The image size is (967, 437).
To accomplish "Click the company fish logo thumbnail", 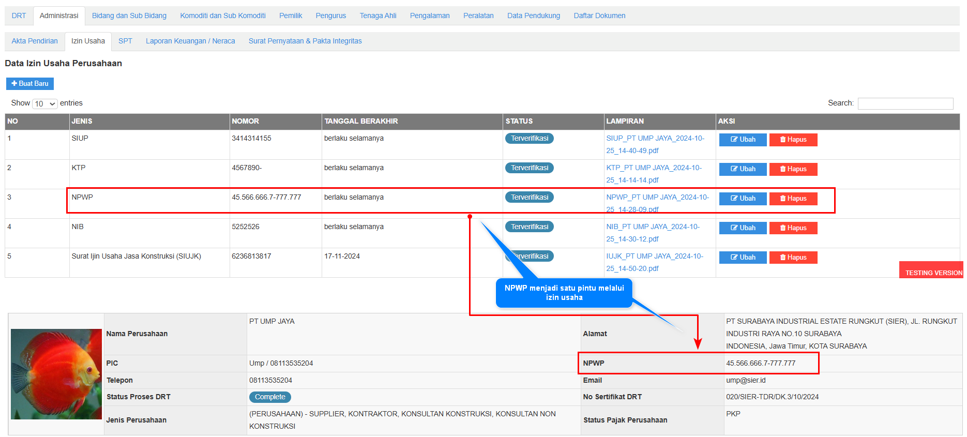I will click(56, 374).
